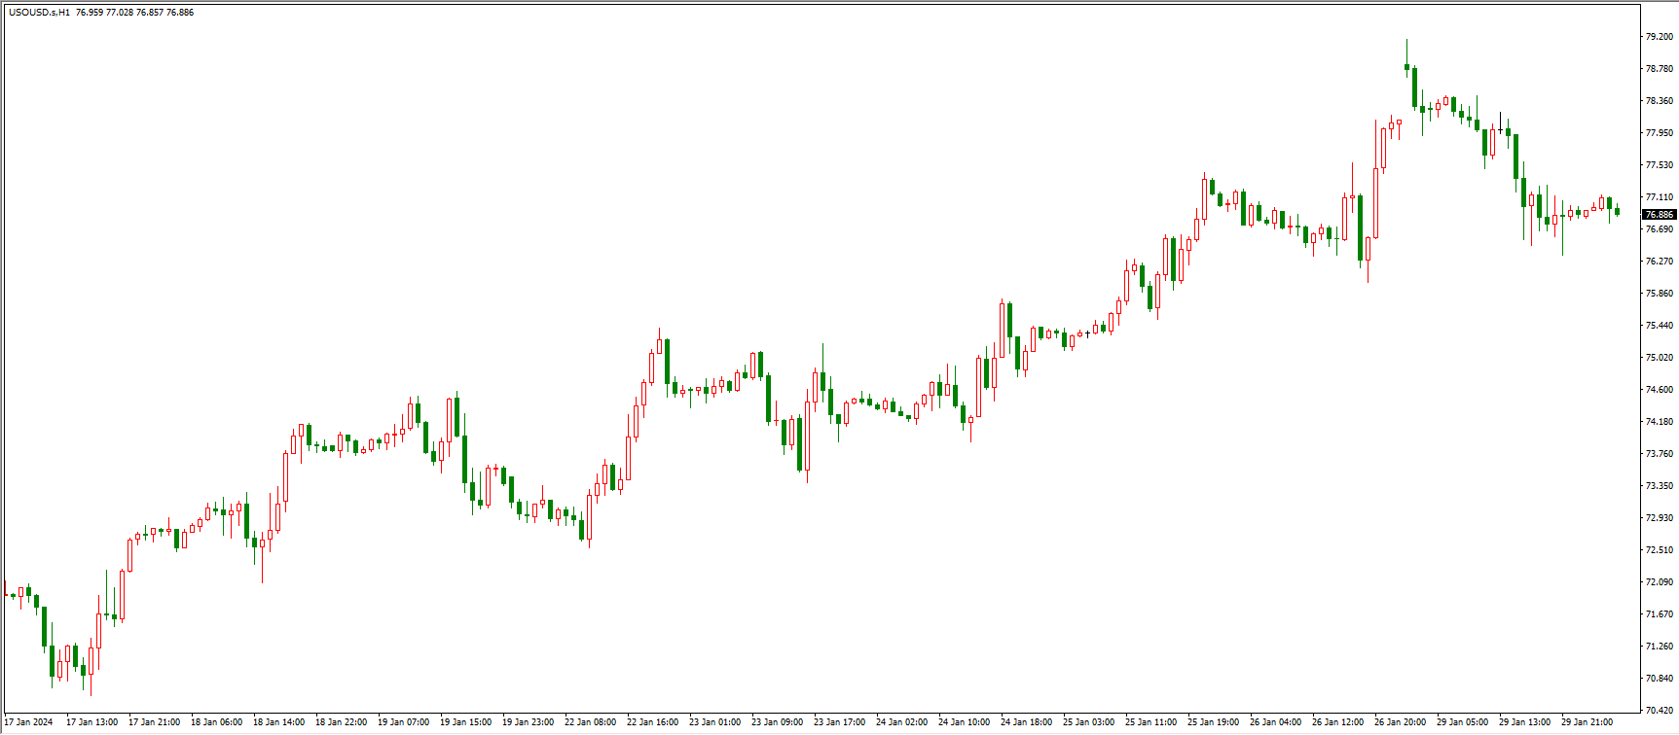Click the 70.420 price axis label
The image size is (1679, 735).
(1660, 711)
